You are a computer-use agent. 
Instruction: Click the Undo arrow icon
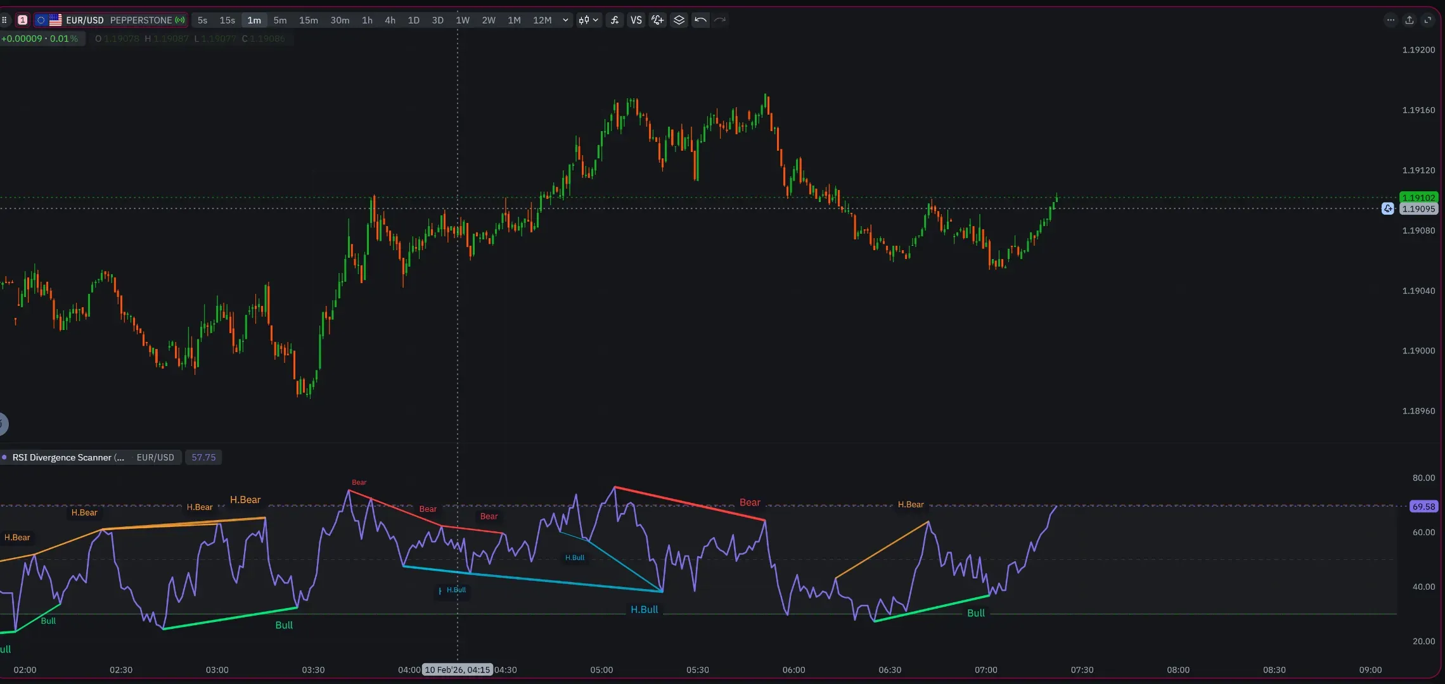[x=700, y=20]
